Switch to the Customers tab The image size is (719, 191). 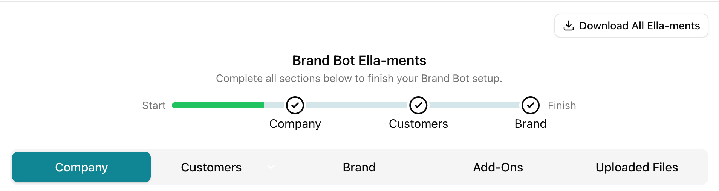coord(211,167)
